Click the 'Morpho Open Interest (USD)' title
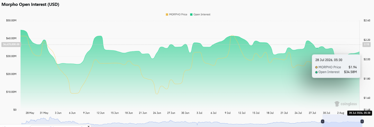The height and width of the screenshot is (127, 374). pyautogui.click(x=30, y=4)
